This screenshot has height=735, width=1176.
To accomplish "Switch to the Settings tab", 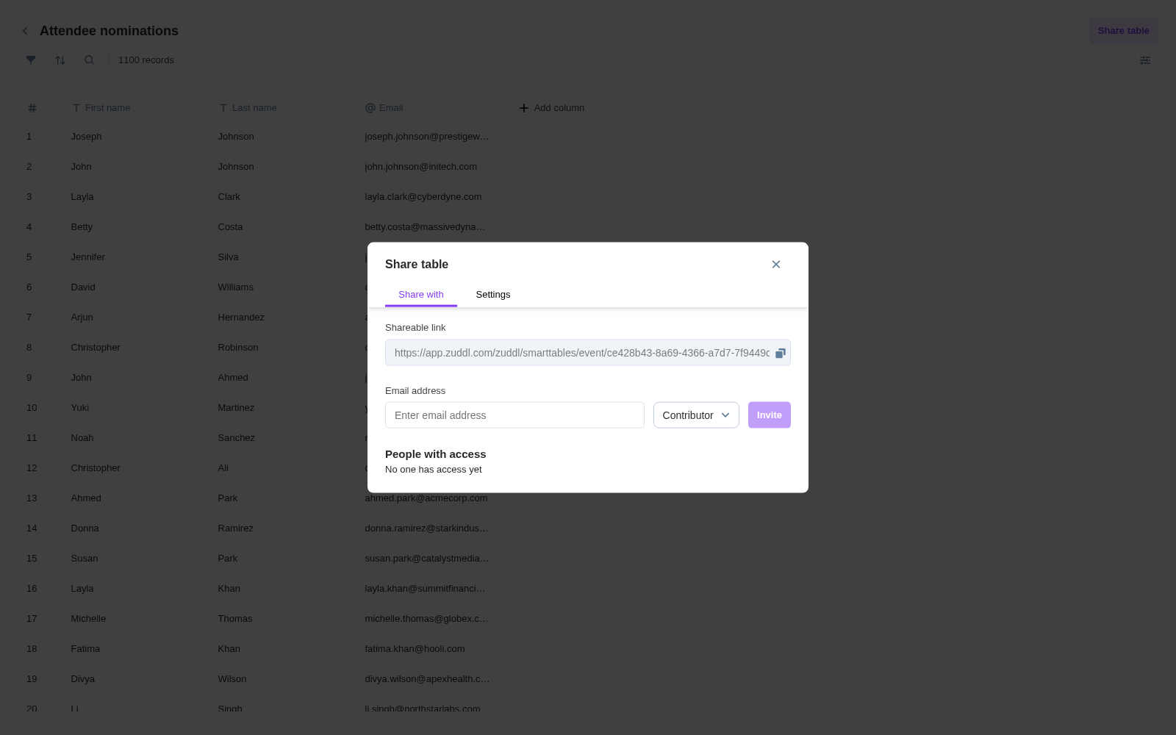I will pyautogui.click(x=493, y=295).
